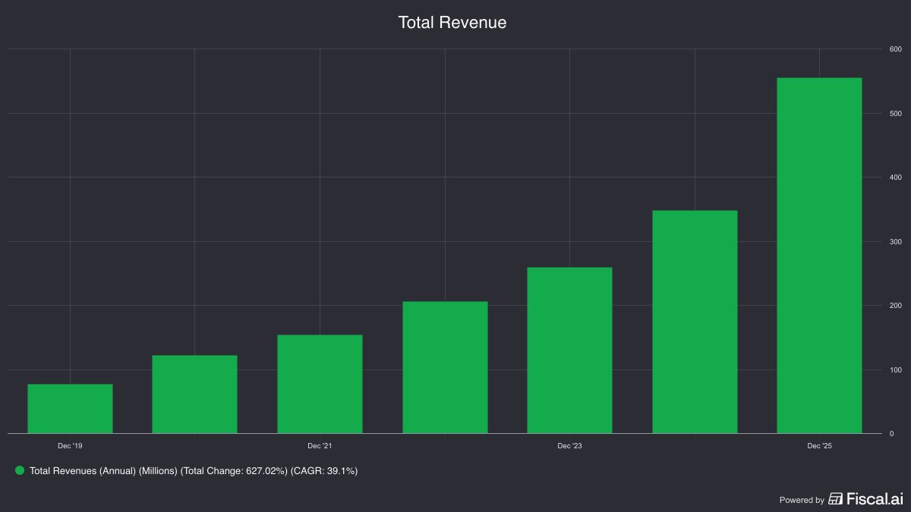Select the Dec '21 revenue bar
Image resolution: width=911 pixels, height=512 pixels.
point(320,384)
